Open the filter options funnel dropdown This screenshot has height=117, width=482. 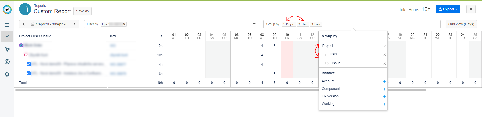[x=254, y=24]
